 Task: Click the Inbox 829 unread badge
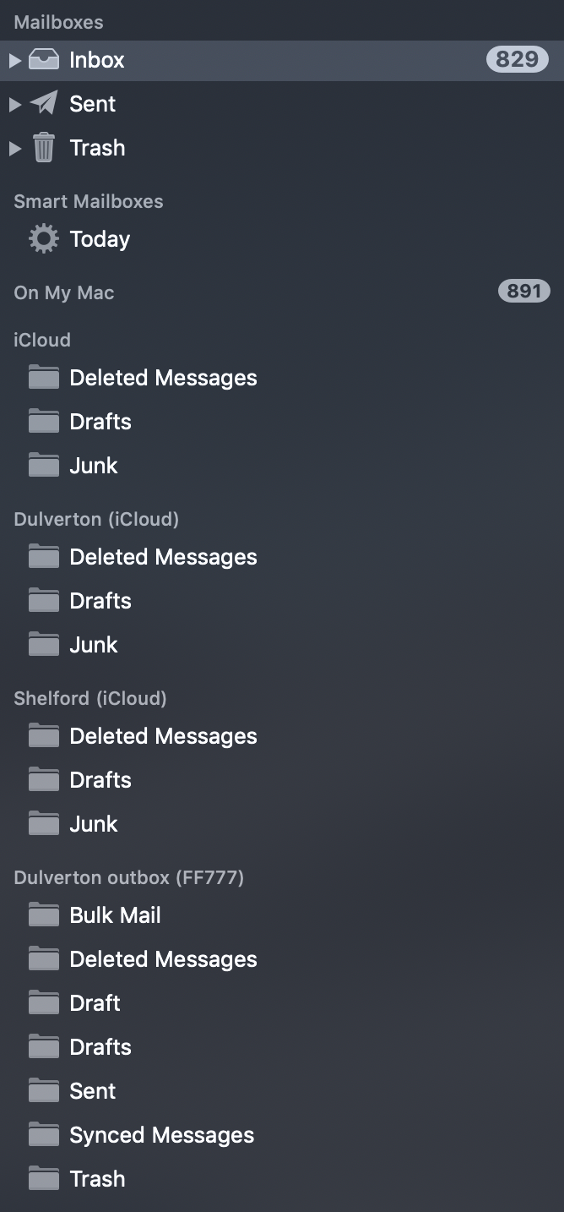tap(518, 59)
